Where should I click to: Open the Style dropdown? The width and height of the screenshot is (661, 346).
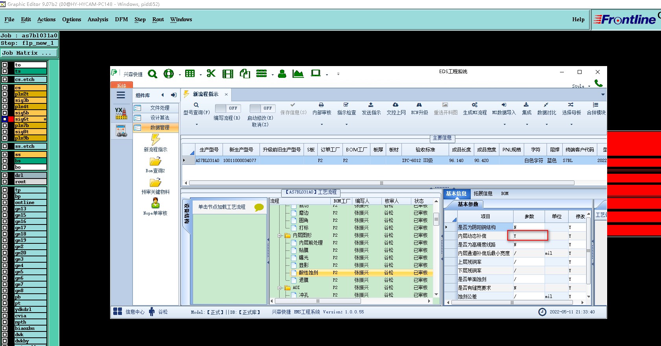click(581, 86)
